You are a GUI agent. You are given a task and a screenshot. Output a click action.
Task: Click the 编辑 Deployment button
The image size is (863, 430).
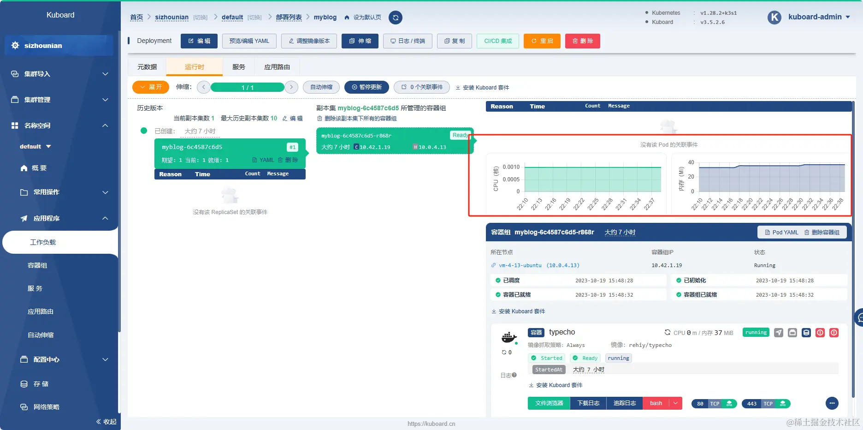199,41
